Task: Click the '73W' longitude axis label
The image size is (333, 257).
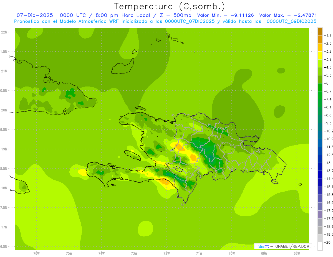Action: tap(134, 253)
